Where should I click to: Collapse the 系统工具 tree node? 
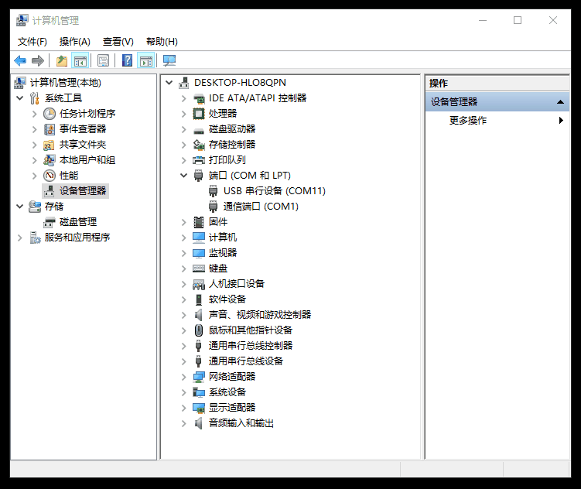point(20,98)
